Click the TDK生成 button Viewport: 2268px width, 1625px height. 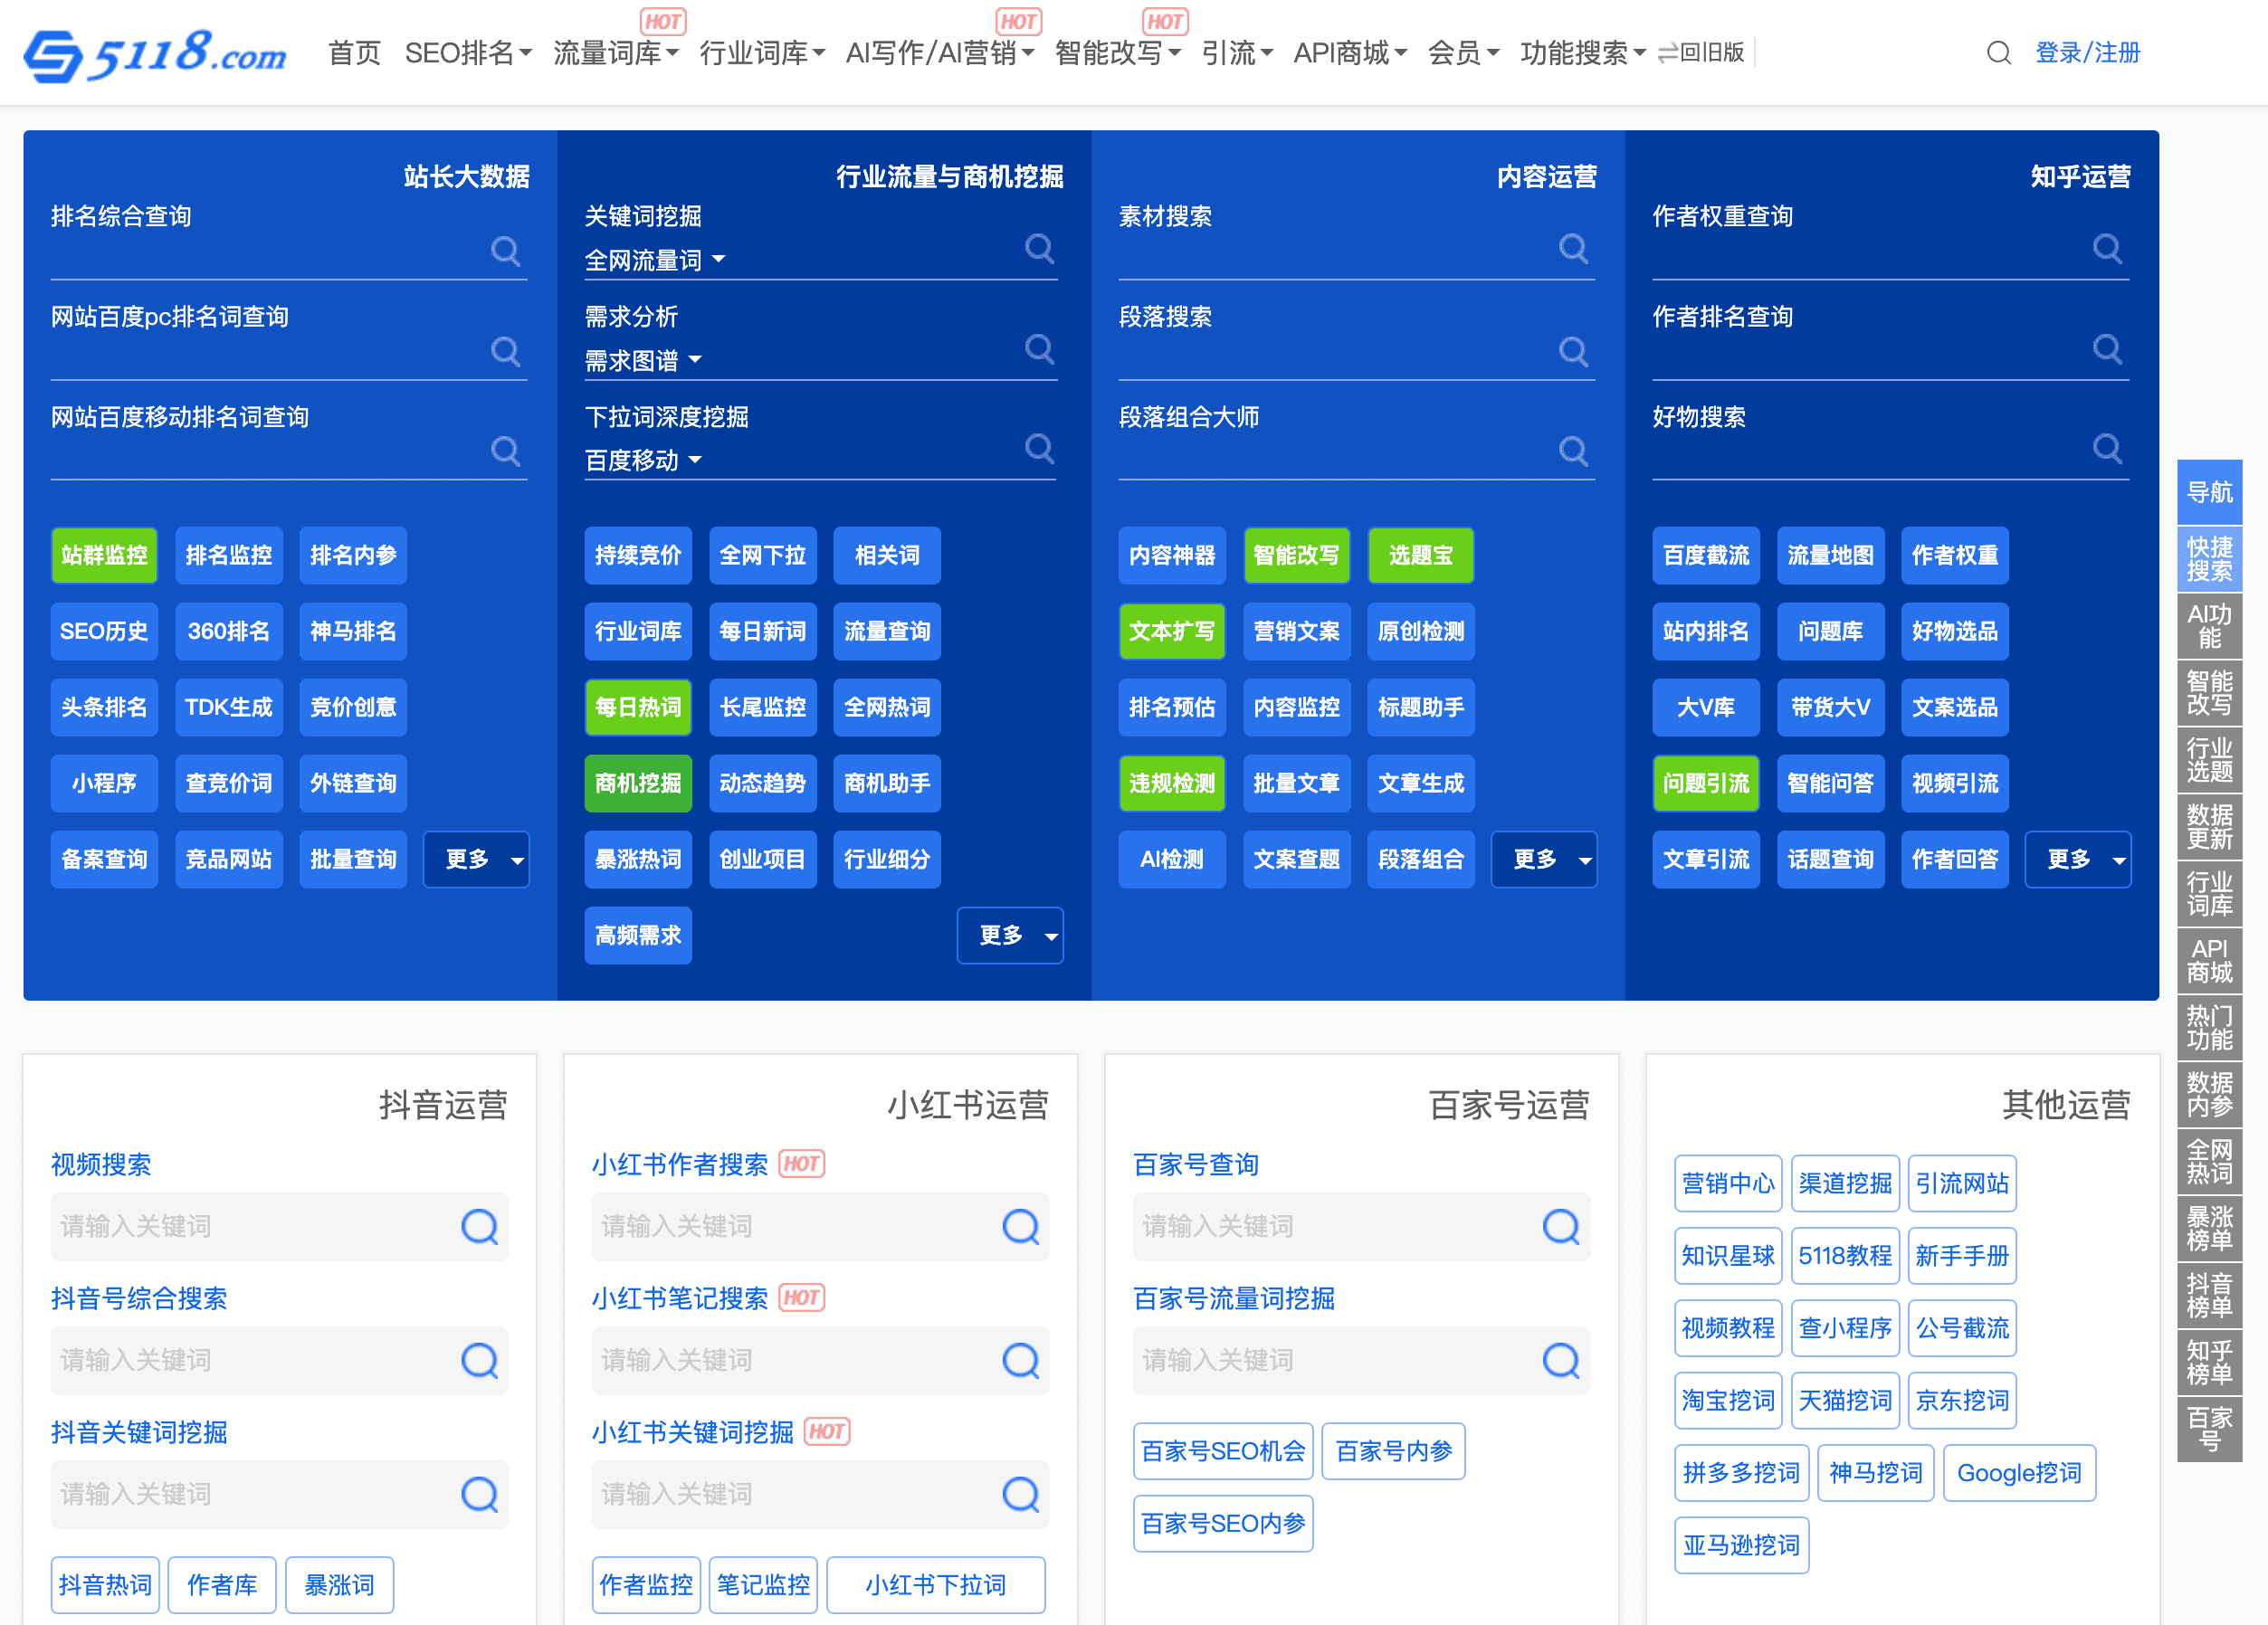(229, 707)
